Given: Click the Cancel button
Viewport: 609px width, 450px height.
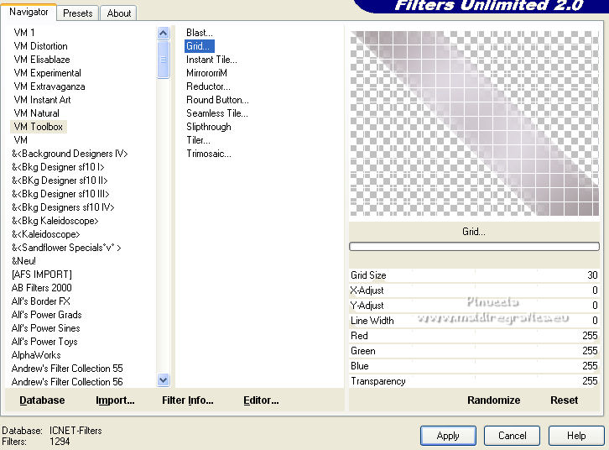Looking at the screenshot, I should (512, 436).
